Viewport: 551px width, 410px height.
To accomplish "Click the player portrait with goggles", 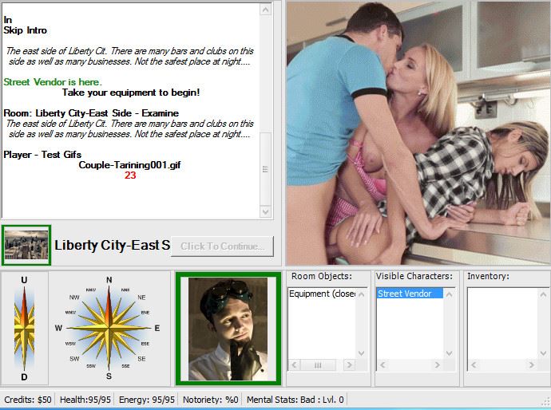I will [228, 329].
